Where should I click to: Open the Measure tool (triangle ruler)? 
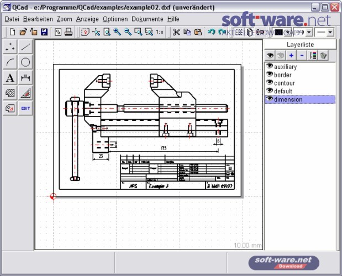pos(25,93)
